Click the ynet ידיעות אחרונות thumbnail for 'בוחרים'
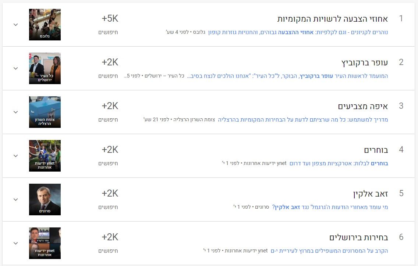418x266 pixels. pos(45,155)
